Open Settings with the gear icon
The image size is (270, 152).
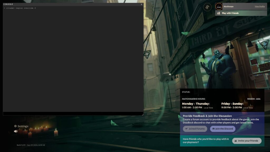15,126
